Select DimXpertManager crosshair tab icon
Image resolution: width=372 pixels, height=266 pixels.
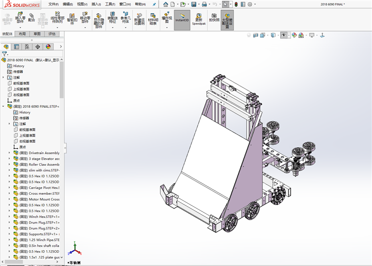[x=38, y=47]
